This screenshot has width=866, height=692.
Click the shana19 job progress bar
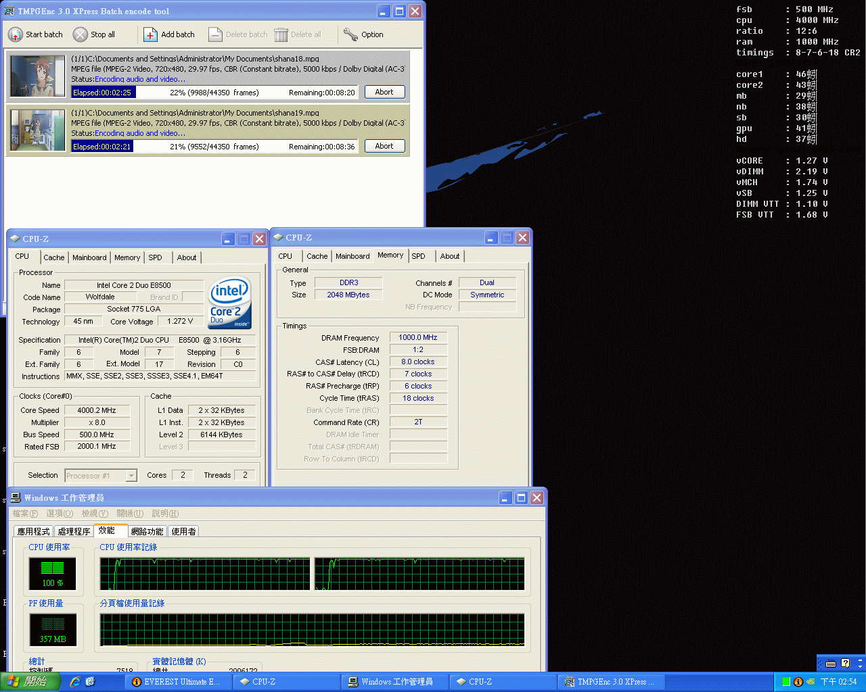pyautogui.click(x=214, y=147)
